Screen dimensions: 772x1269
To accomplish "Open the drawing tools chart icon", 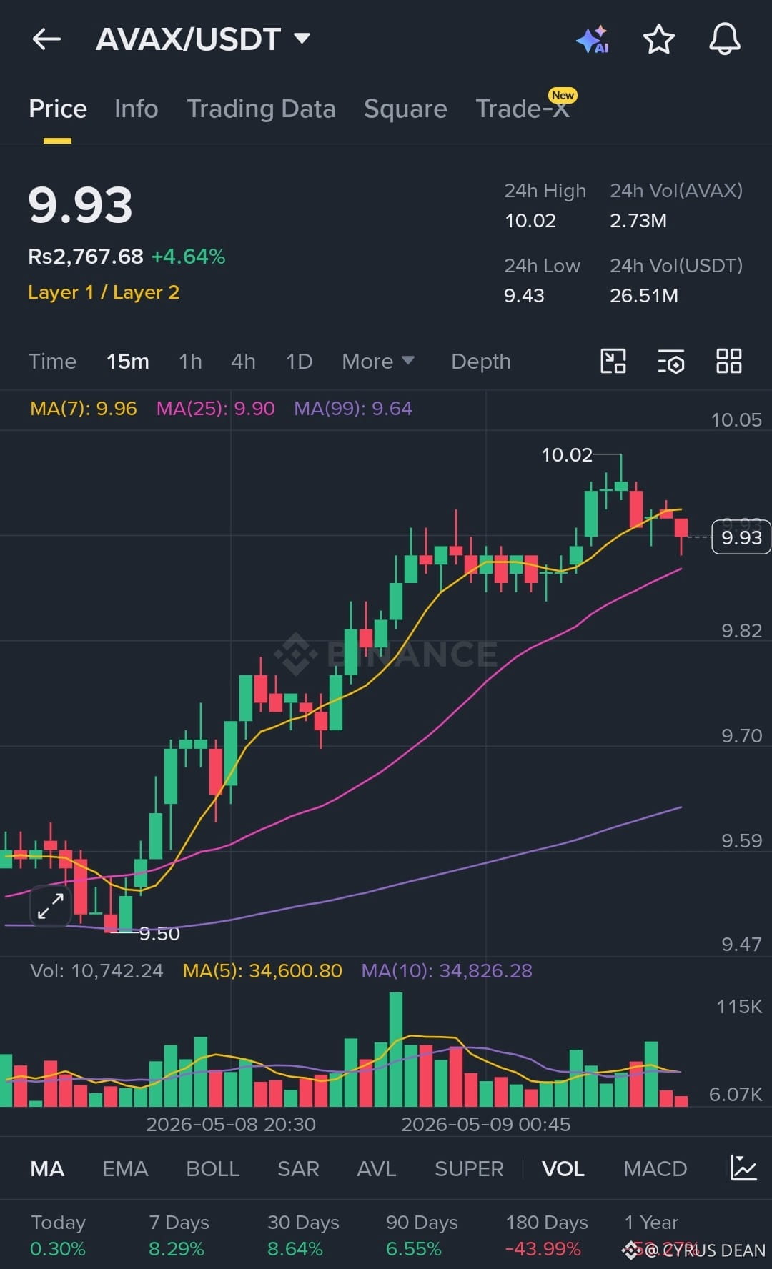I will [x=613, y=362].
